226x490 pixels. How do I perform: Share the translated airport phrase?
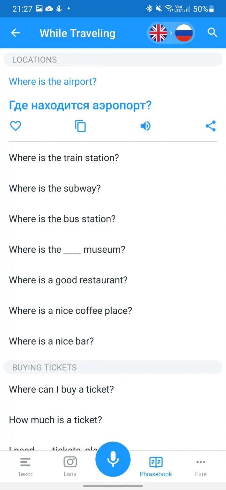[x=210, y=126]
